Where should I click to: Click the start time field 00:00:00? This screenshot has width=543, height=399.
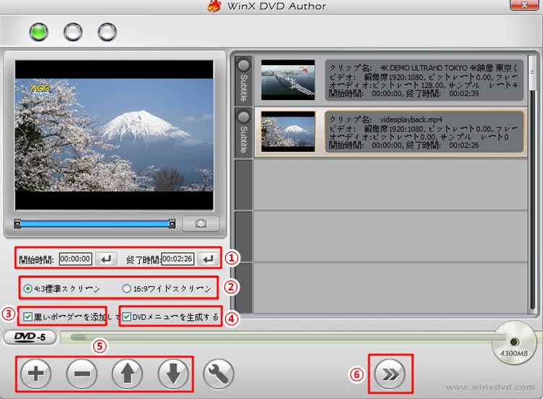pos(75,259)
